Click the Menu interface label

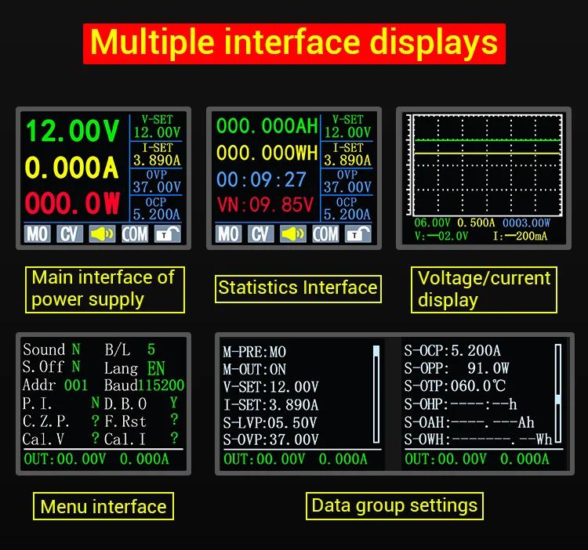(x=103, y=507)
